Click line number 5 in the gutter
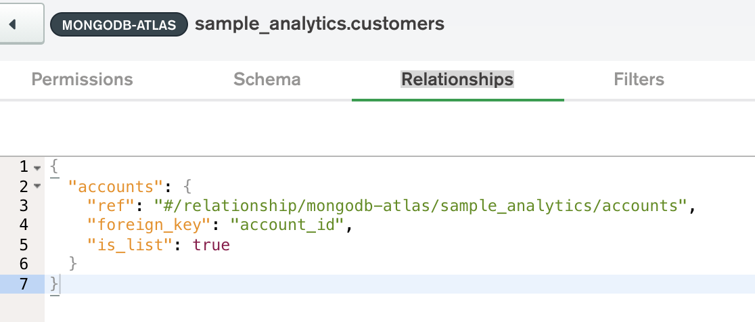Screen dimensions: 755x322 click(24, 244)
